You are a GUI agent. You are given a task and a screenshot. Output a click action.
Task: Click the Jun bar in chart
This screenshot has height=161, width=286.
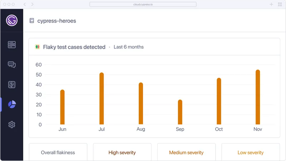coord(62,107)
